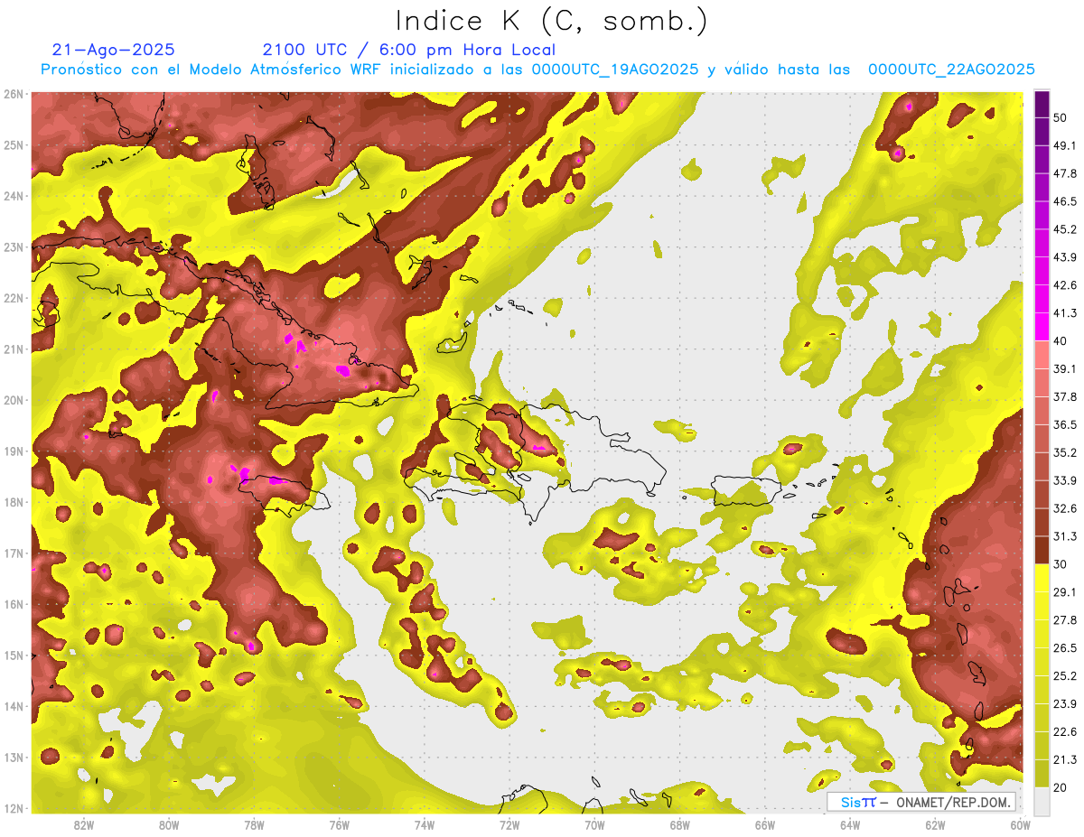1084x837 pixels.
Task: Click the '32.6' legend value
Action: (1065, 508)
